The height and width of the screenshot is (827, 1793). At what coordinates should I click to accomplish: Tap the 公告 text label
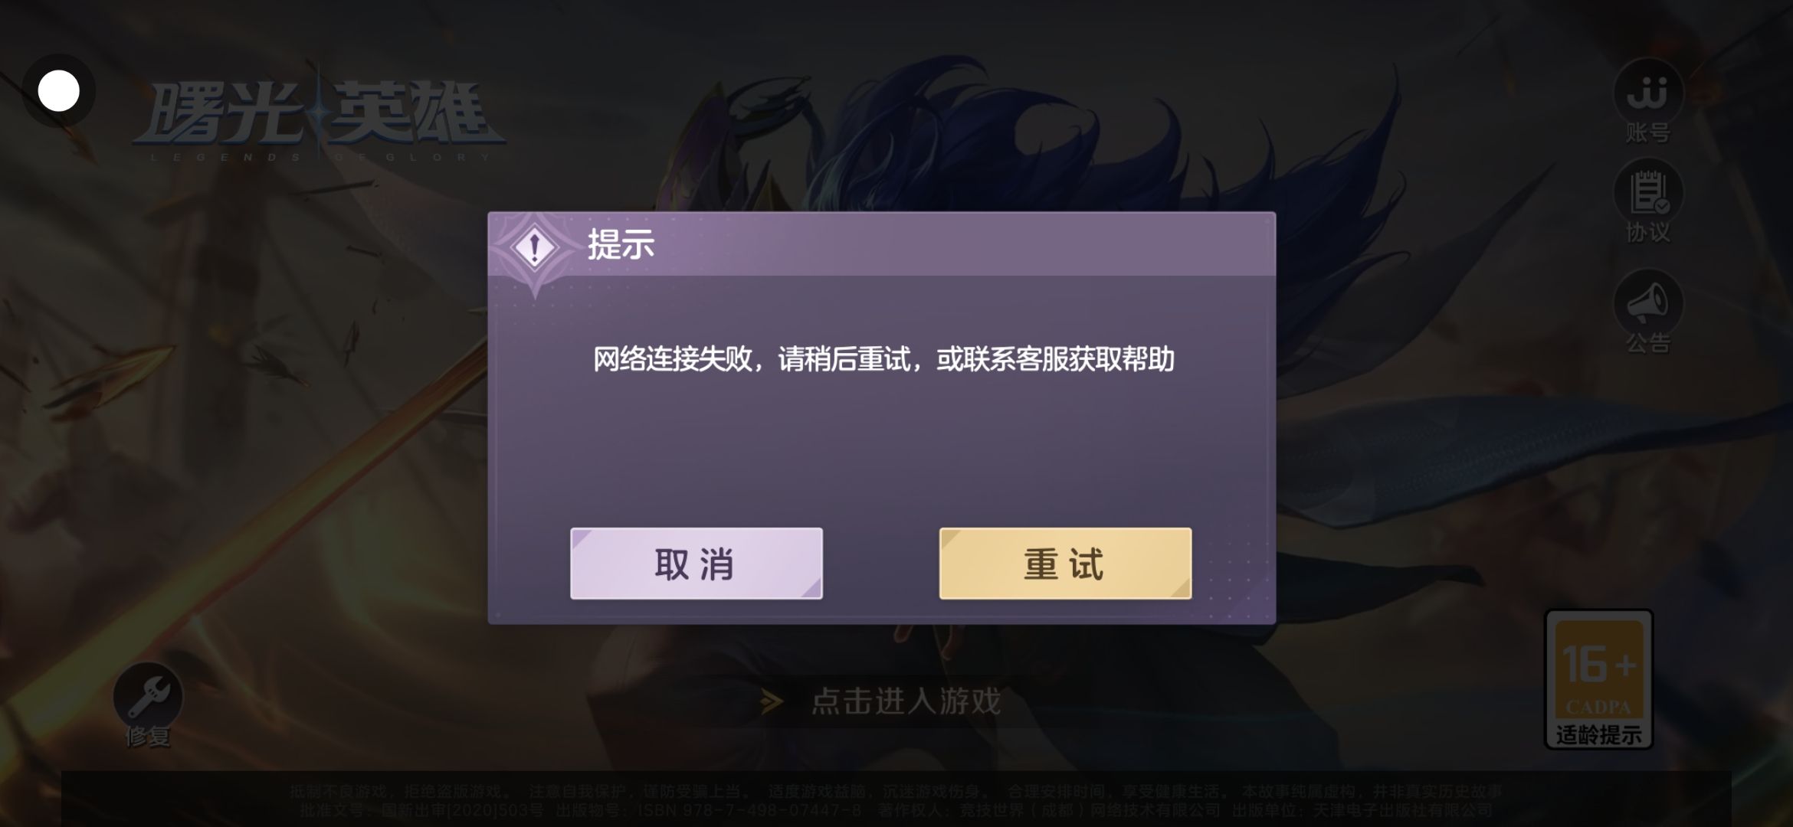click(x=1648, y=343)
